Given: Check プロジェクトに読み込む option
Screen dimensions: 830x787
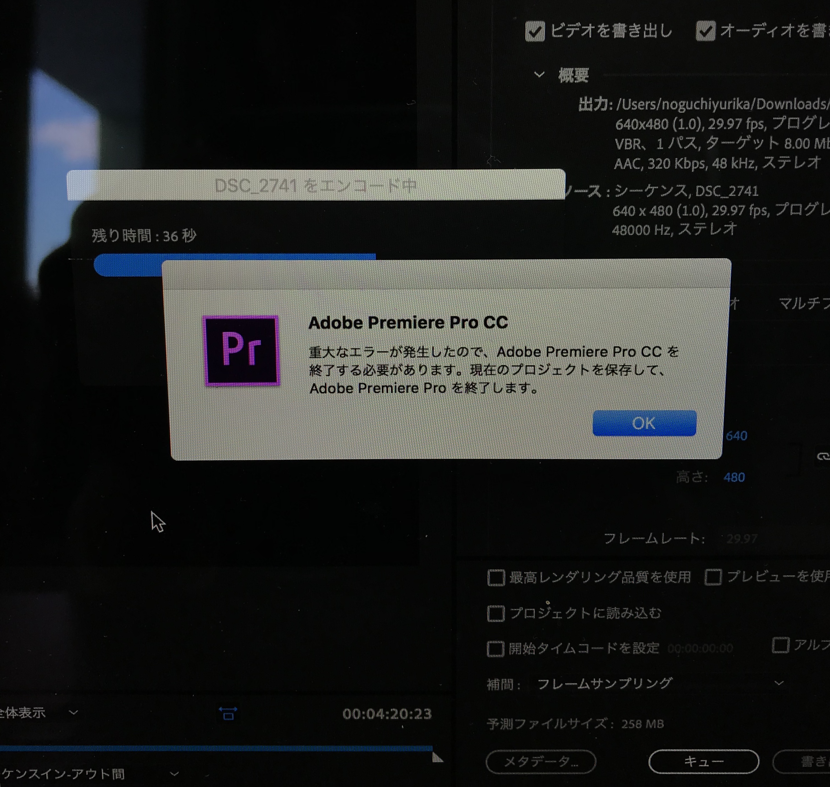Looking at the screenshot, I should pyautogui.click(x=496, y=613).
